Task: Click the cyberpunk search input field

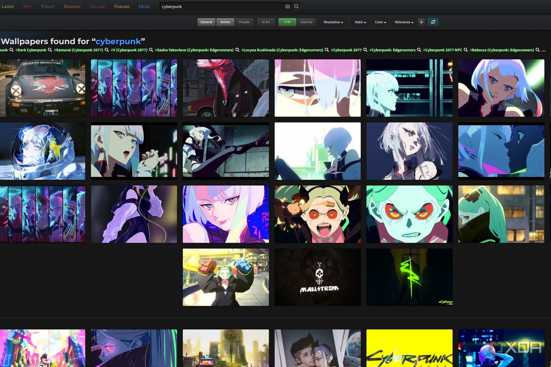Action: click(x=222, y=6)
